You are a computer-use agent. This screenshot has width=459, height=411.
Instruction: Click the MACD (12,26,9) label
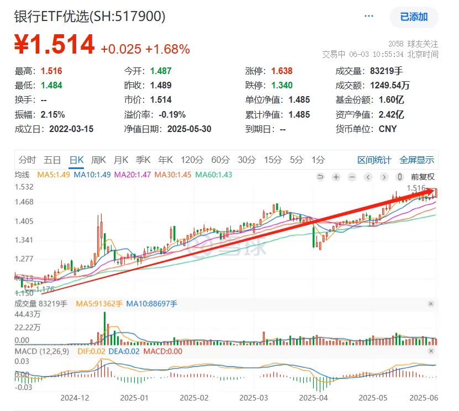42,351
